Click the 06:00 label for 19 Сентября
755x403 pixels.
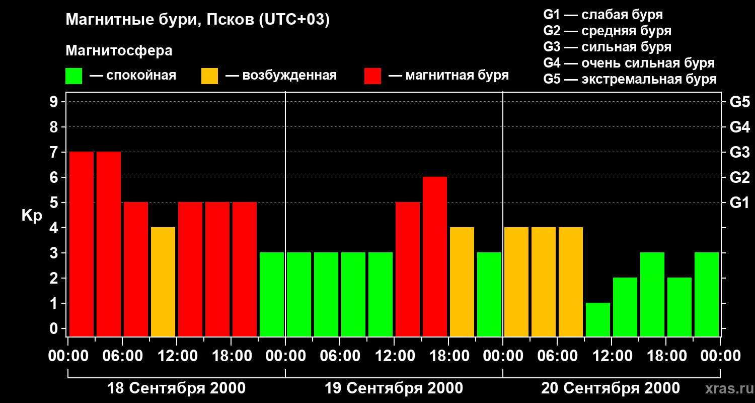[x=340, y=356]
